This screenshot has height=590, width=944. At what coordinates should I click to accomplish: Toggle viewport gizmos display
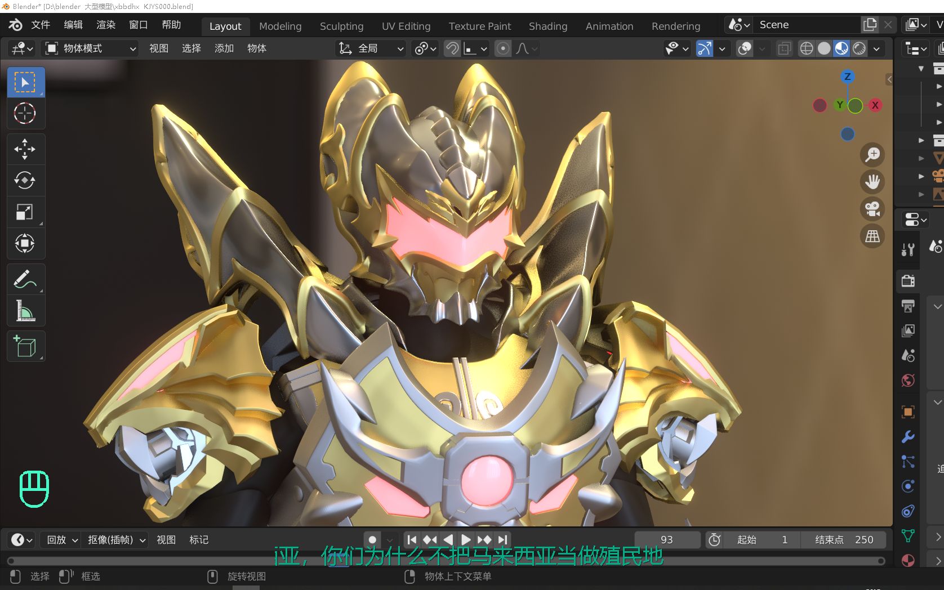[704, 48]
